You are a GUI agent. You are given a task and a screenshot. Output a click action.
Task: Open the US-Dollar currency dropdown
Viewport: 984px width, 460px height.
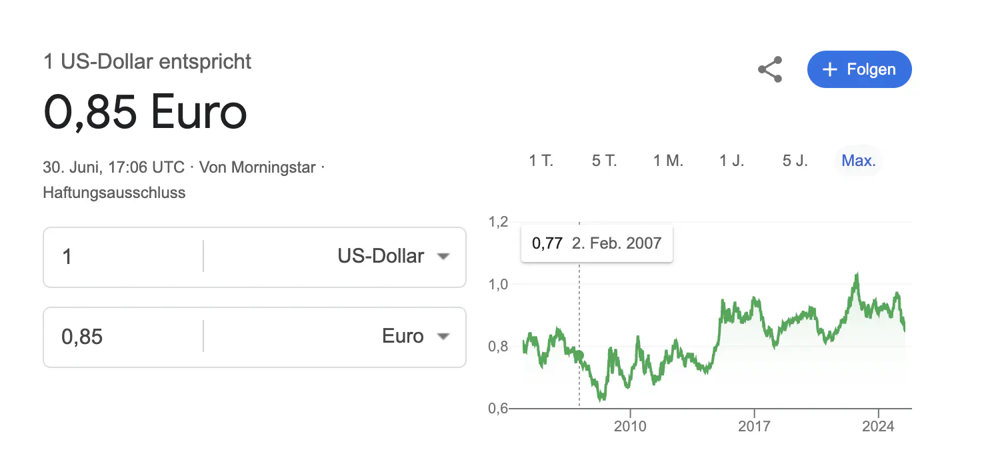(x=393, y=257)
